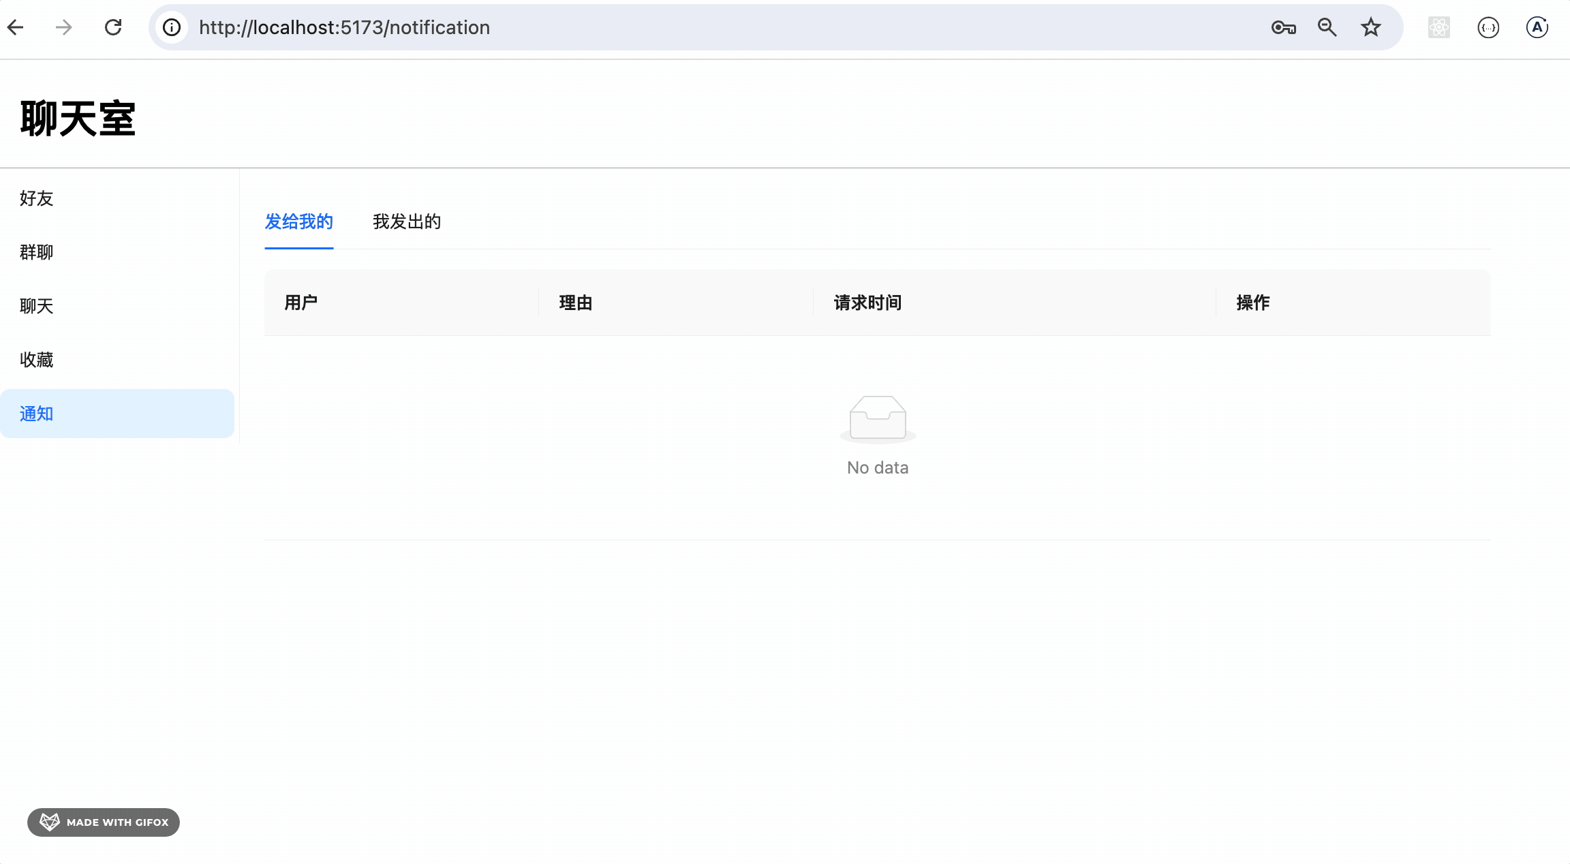Select 通知 in the sidebar menu
The image size is (1570, 864).
(37, 414)
